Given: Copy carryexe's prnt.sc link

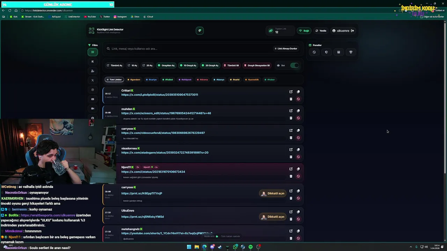Looking at the screenshot, I should tap(298, 191).
